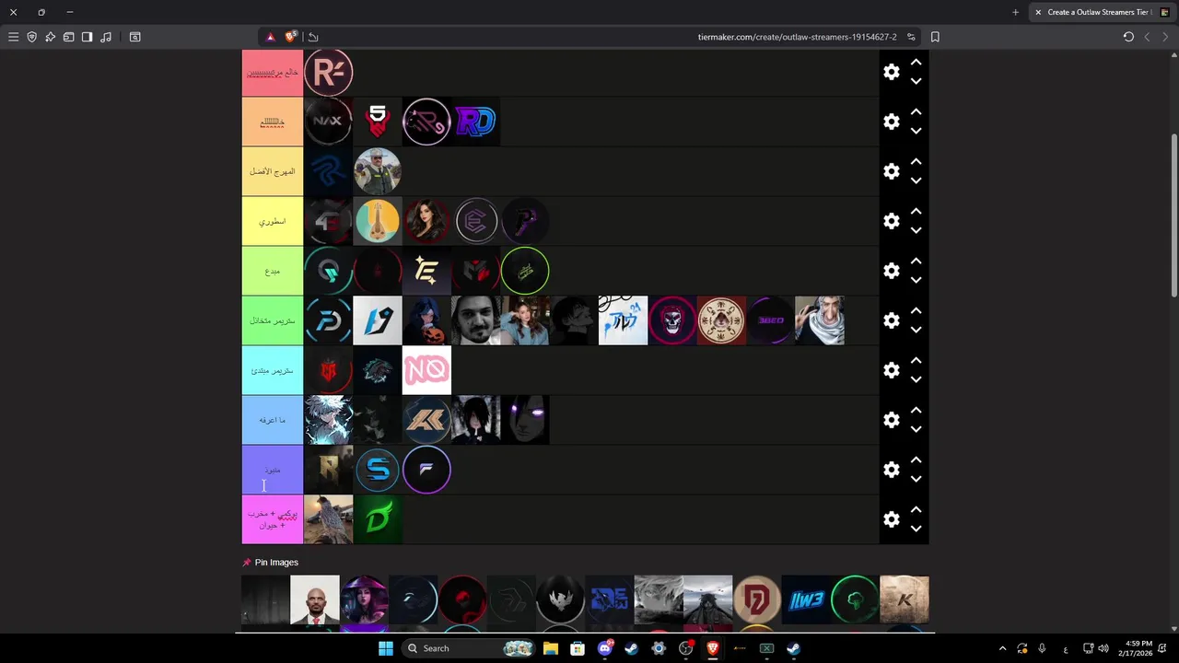Reload the page with the refresh icon
Image resolution: width=1179 pixels, height=663 pixels.
tap(1128, 37)
